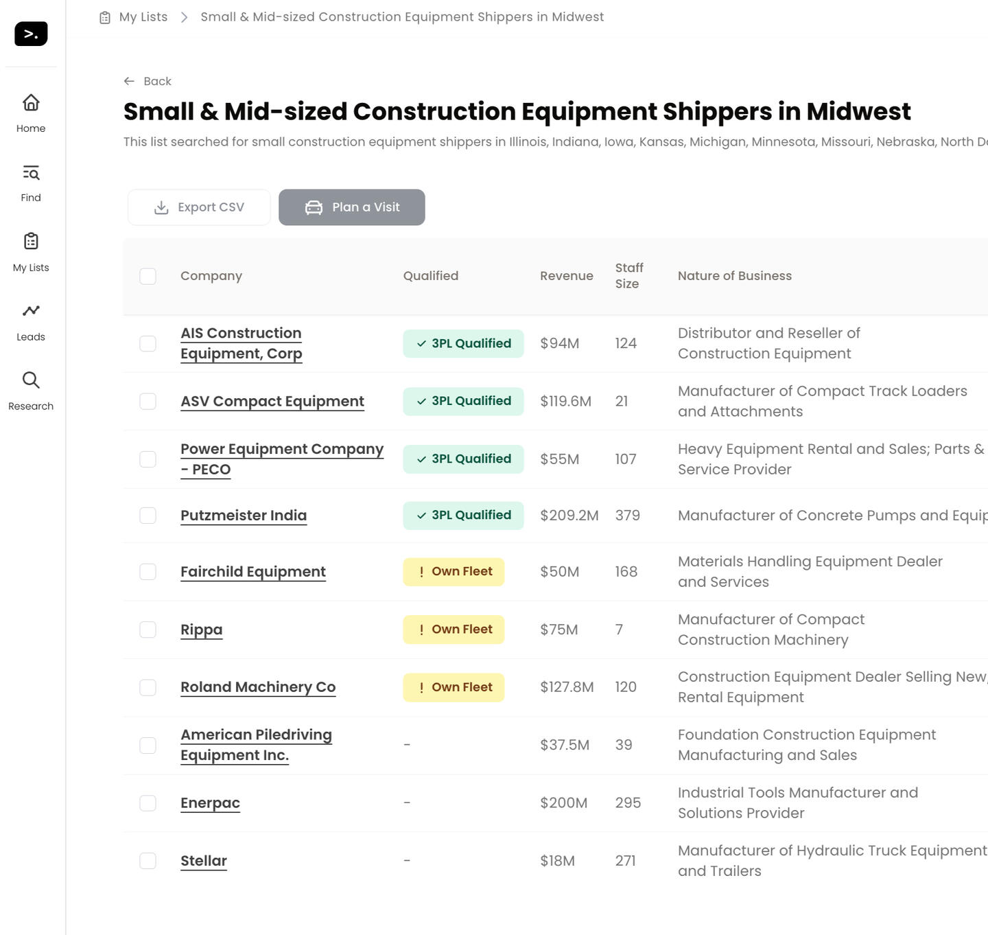Open Home from the sidebar
This screenshot has height=935, width=988.
pyautogui.click(x=31, y=103)
